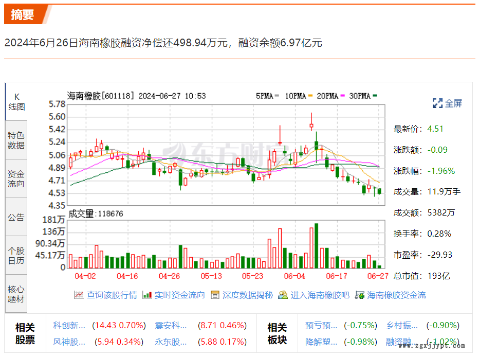Viewport: 479px width, 357px height.
Task: Open related sector 降解塑...
Action: [321, 342]
